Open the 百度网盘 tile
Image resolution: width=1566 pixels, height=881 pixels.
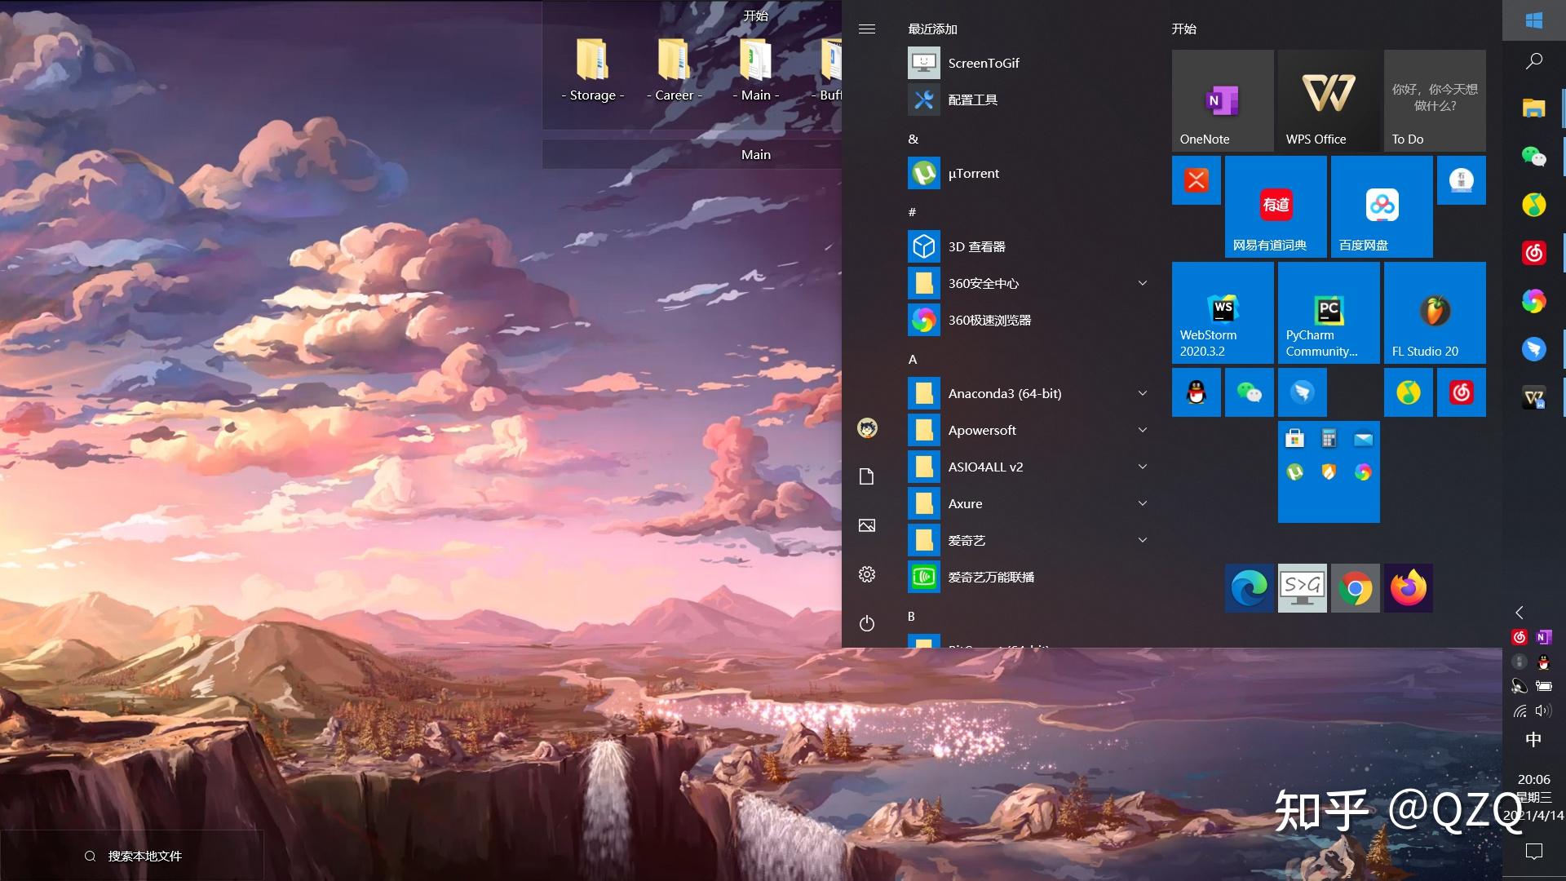1381,206
